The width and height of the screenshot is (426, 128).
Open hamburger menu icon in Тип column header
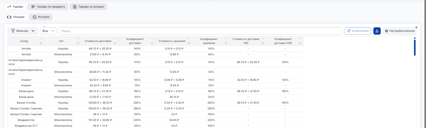(x=78, y=43)
